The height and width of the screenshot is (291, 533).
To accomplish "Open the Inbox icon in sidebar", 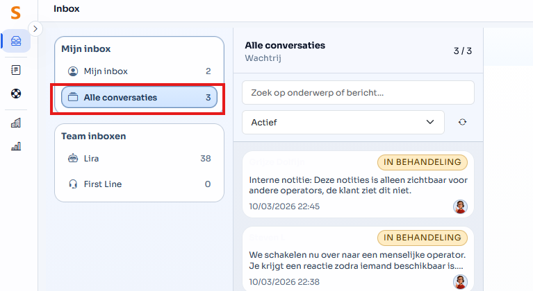I will 15,41.
